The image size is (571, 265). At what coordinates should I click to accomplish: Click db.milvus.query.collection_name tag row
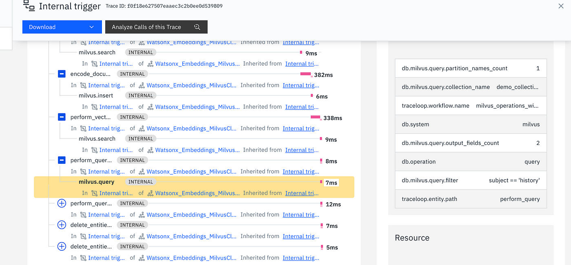[471, 87]
